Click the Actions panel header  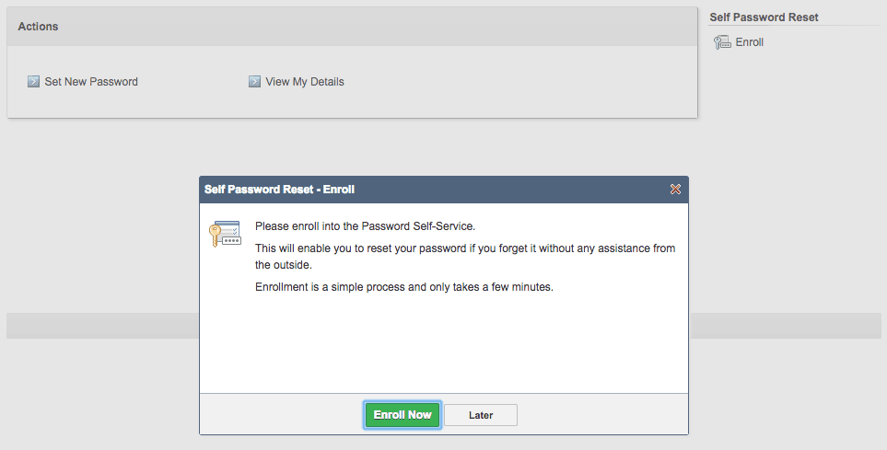pyautogui.click(x=352, y=27)
